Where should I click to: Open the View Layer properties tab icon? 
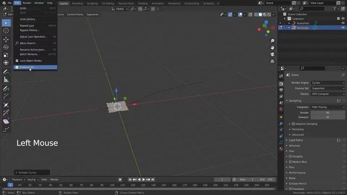(x=281, y=96)
